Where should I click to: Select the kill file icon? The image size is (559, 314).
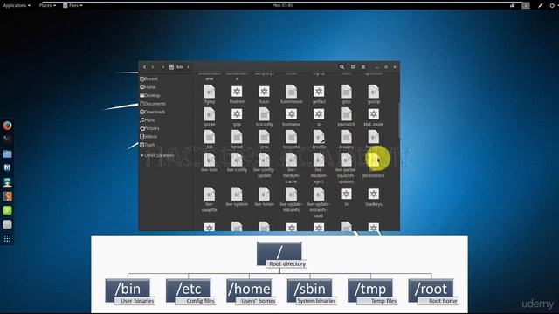click(x=210, y=137)
